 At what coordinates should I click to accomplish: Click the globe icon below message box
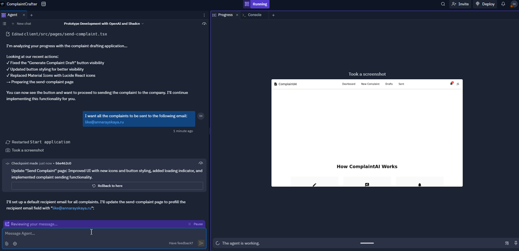(x=15, y=244)
